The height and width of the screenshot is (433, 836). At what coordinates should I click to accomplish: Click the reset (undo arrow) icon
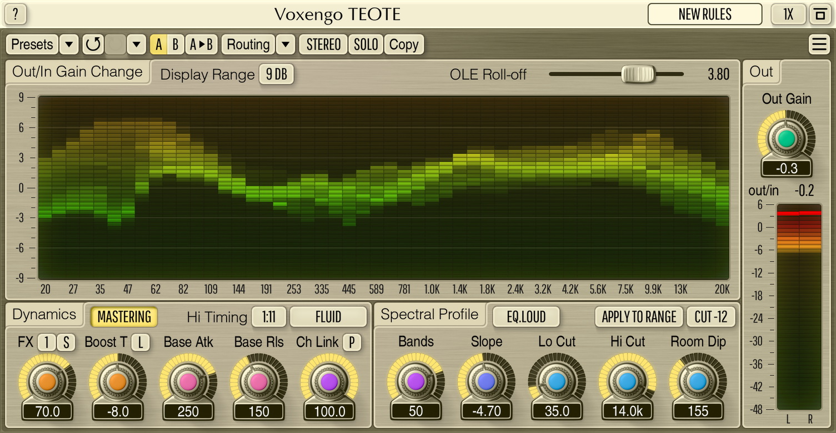coord(93,44)
